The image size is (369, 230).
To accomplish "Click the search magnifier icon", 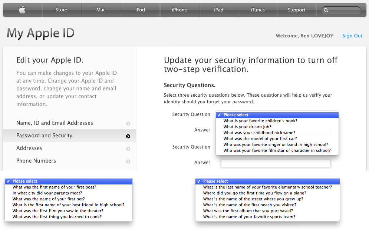I will tap(326, 10).
